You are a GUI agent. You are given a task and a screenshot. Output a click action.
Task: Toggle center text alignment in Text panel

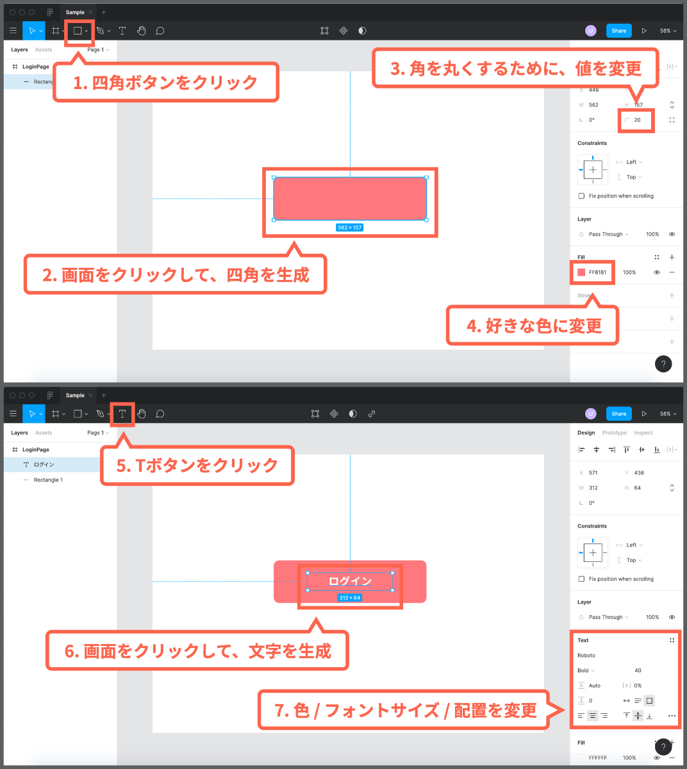pos(592,715)
